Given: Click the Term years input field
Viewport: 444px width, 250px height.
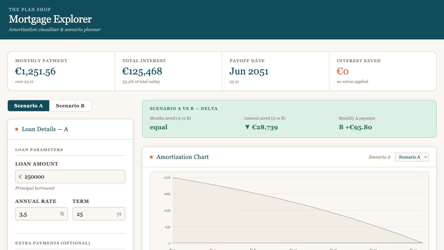Looking at the screenshot, I should pos(99,214).
